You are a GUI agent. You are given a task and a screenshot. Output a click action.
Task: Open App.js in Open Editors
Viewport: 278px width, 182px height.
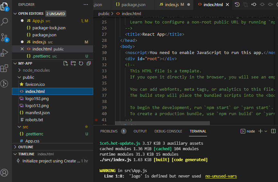click(x=52, y=21)
